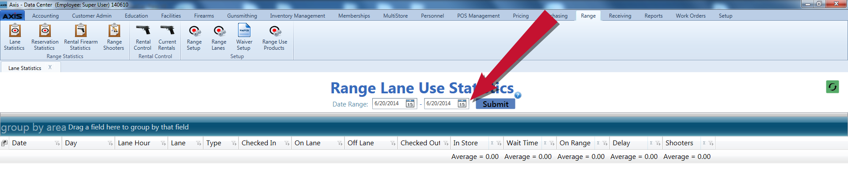This screenshot has width=848, height=173.
Task: Switch to the Gunsmithing tab
Action: [x=242, y=16]
